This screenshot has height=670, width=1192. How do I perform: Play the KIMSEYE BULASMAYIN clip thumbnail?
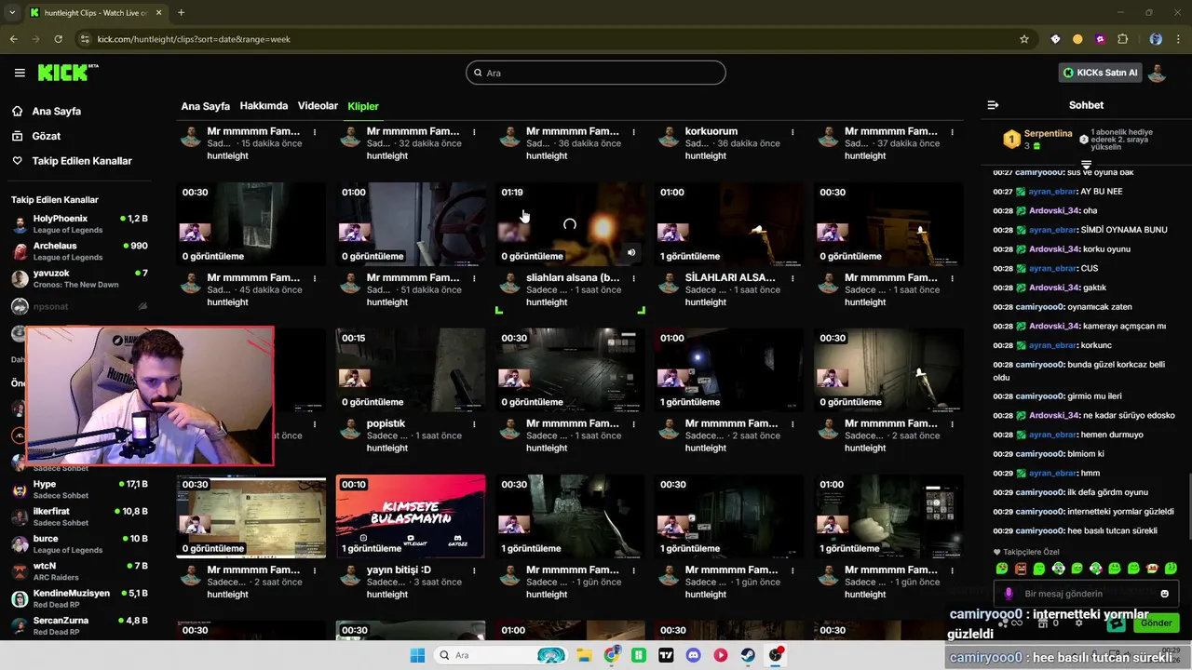(411, 516)
